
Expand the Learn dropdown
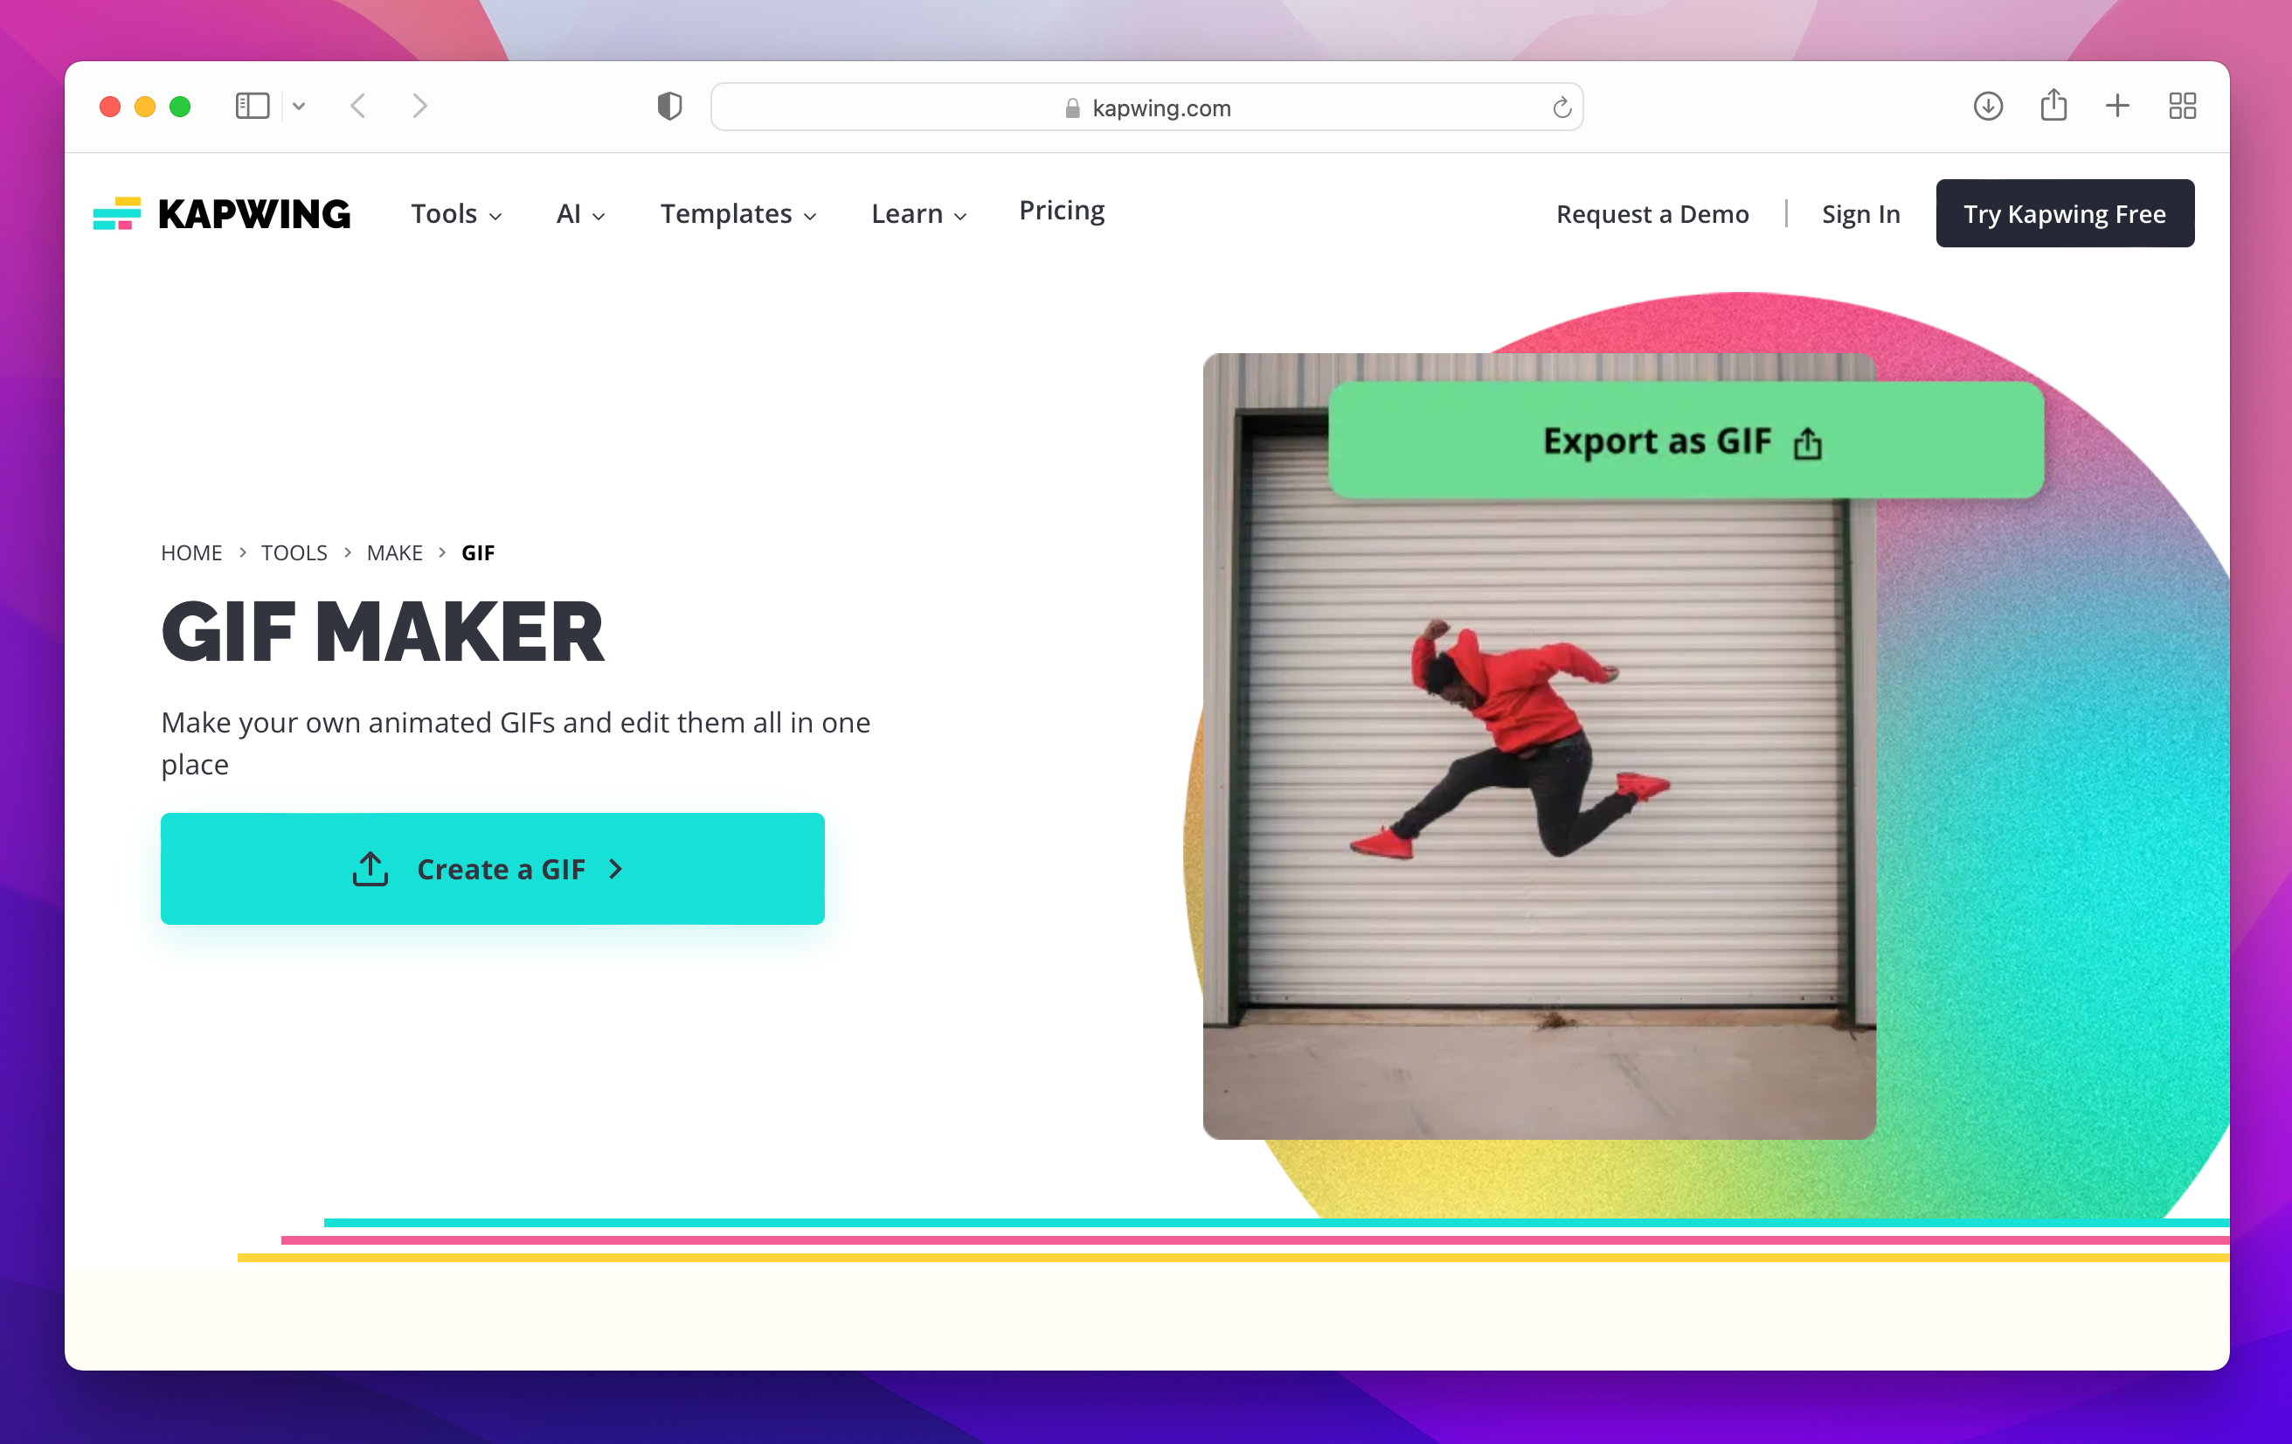tap(917, 213)
